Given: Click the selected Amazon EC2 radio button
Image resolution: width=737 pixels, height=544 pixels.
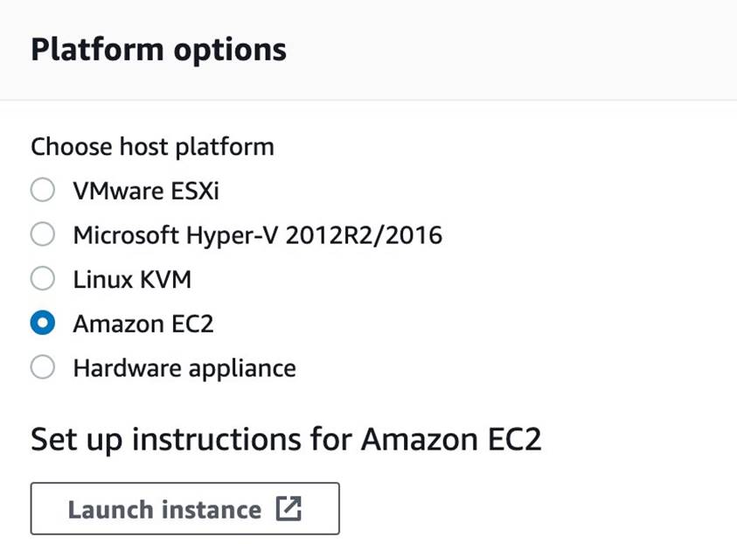Looking at the screenshot, I should coord(42,323).
